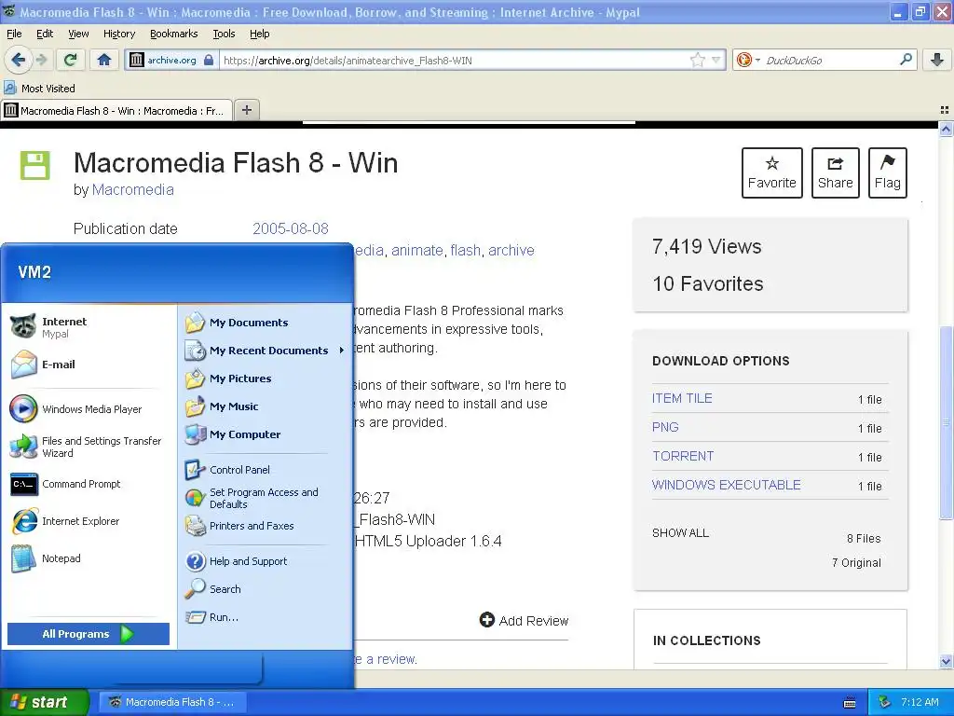Open the Tools menu

[224, 34]
